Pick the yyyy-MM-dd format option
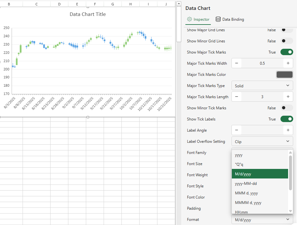Viewport: 297px width, 225px height. pos(260,184)
